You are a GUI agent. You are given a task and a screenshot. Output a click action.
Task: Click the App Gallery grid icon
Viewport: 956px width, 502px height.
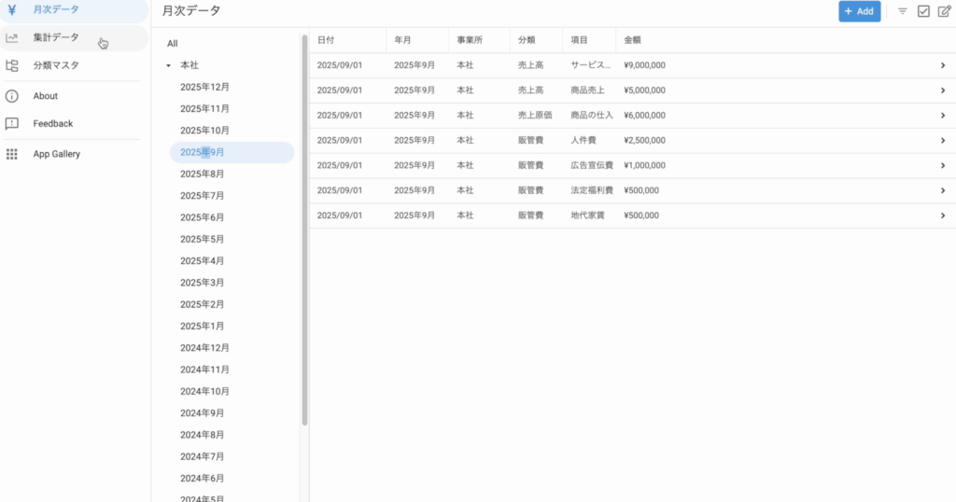(x=12, y=154)
